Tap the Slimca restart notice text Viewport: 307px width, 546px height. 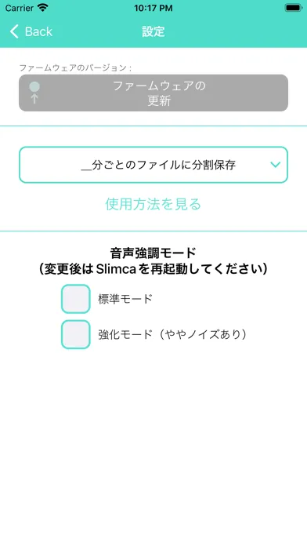(x=153, y=269)
